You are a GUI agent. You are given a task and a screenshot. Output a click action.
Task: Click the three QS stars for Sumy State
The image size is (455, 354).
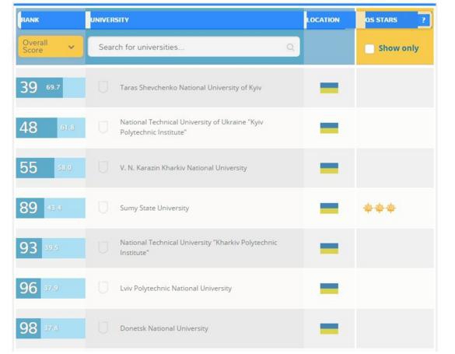[380, 208]
